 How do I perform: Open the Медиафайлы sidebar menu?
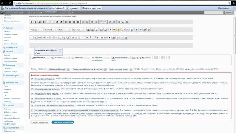(12, 48)
